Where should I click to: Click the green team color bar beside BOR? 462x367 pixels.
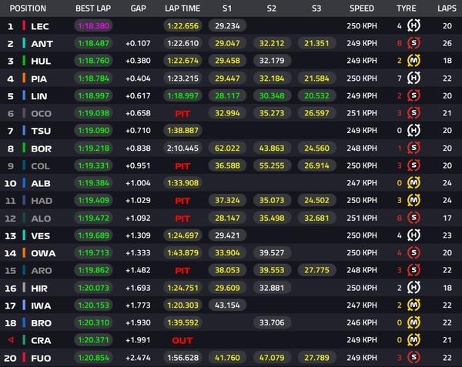[x=25, y=148]
